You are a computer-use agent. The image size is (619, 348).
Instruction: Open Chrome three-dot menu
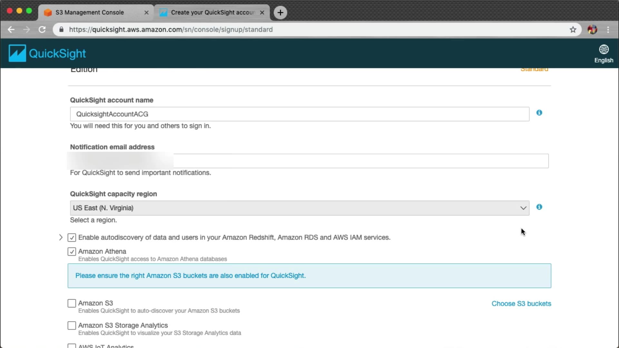pos(608,30)
